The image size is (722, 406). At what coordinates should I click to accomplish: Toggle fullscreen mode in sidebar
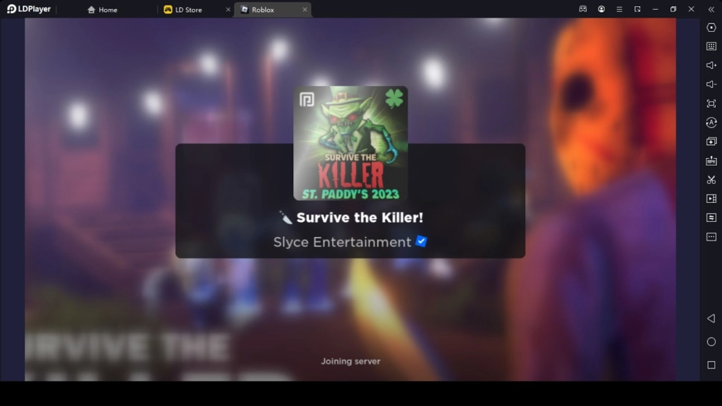click(x=711, y=104)
